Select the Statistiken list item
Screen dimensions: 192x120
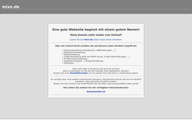69,63
